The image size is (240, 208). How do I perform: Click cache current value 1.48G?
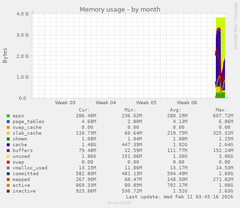(x=89, y=145)
